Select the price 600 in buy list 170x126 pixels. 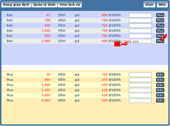[x=105, y=100]
